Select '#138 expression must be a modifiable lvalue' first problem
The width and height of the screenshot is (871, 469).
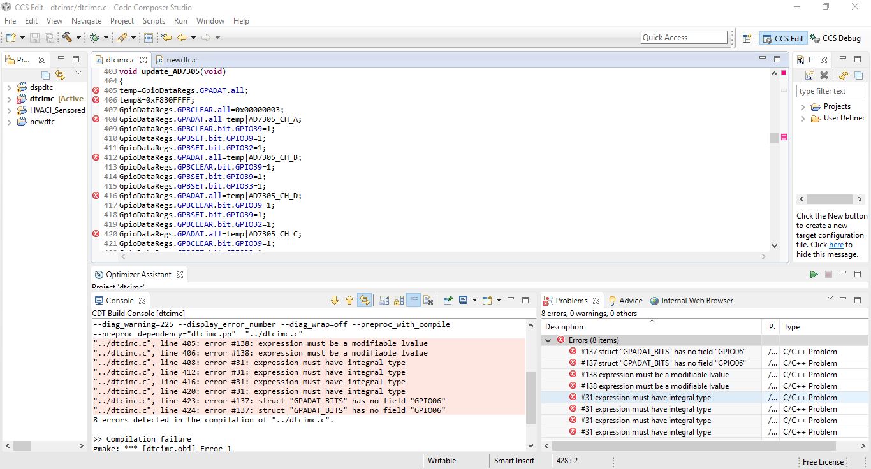coord(654,375)
